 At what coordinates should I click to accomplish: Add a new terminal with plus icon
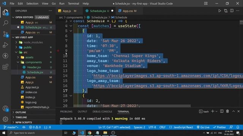pyautogui.click(x=213, y=111)
